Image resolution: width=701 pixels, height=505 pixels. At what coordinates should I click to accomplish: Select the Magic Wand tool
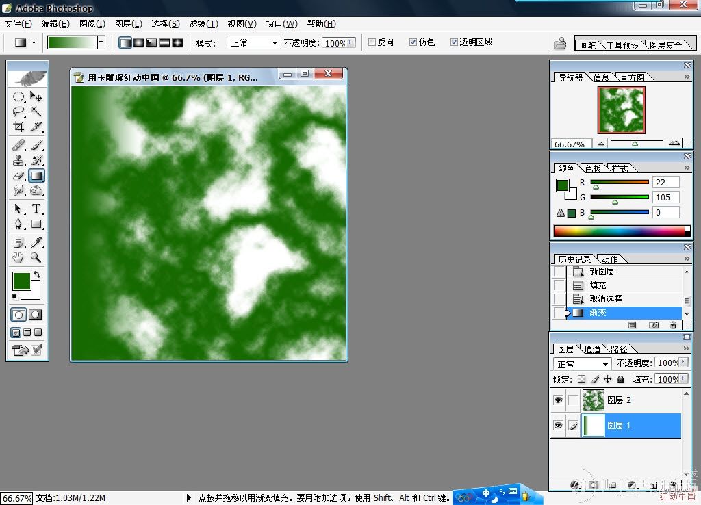tap(36, 112)
